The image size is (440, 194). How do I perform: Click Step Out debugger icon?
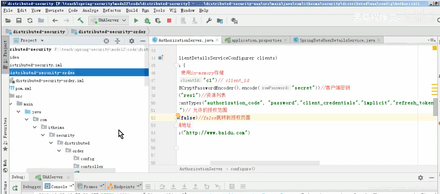tap(195, 186)
